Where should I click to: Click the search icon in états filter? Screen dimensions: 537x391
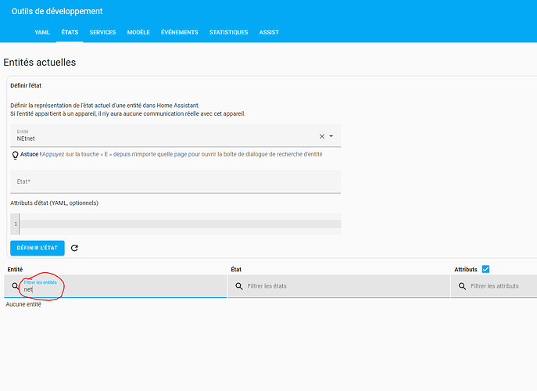[x=239, y=285]
